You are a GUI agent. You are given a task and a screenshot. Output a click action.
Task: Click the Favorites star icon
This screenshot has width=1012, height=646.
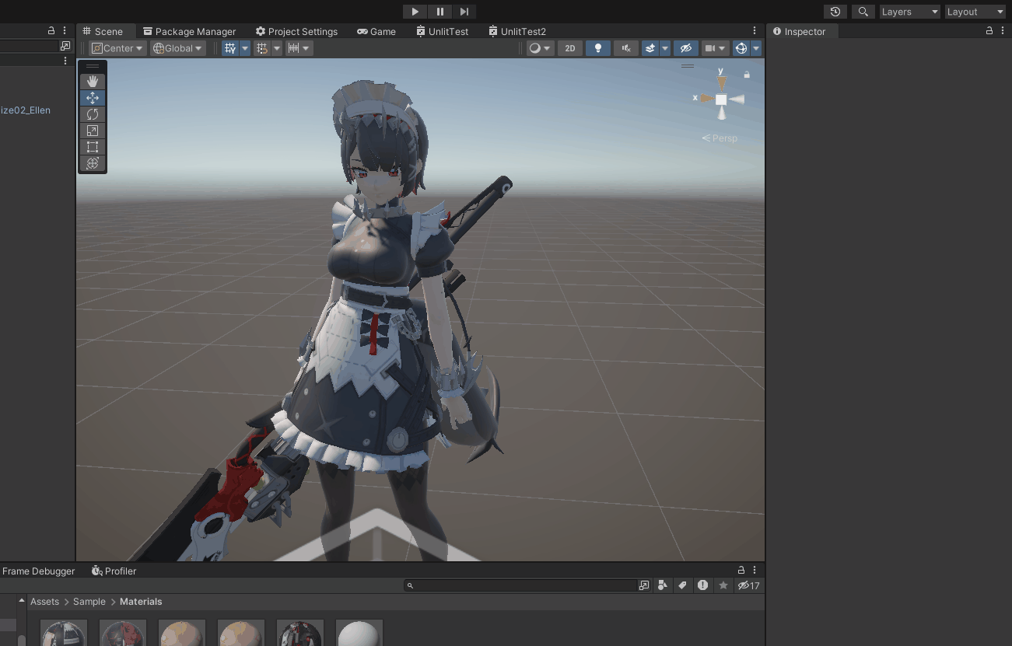723,585
